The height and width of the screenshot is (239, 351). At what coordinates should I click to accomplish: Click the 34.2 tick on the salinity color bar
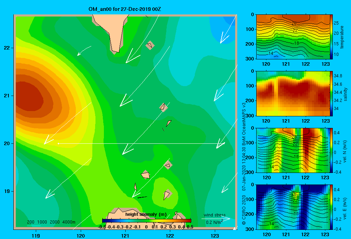(338, 101)
